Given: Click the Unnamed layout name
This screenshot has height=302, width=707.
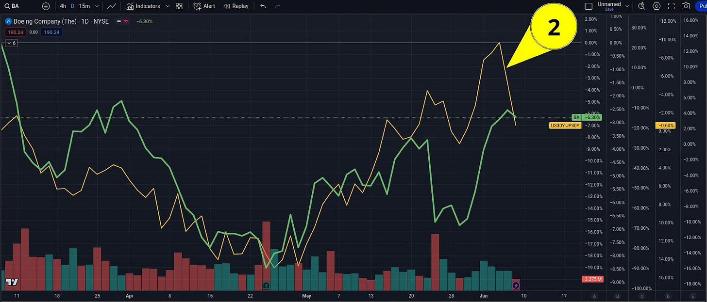Looking at the screenshot, I should click(609, 4).
